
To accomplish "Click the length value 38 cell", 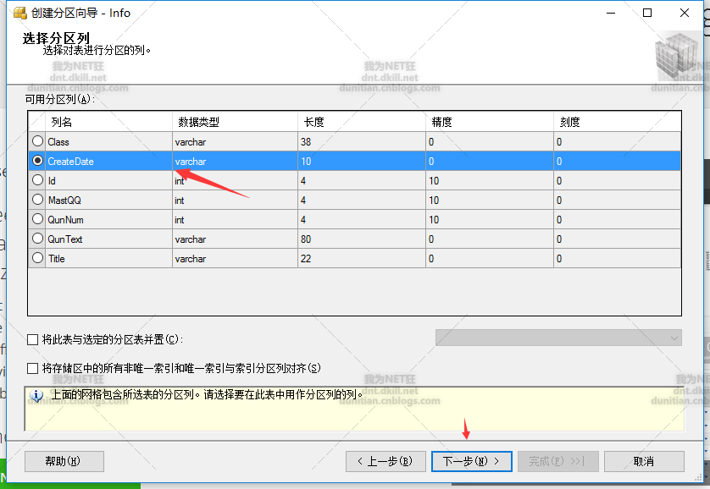I will point(362,142).
